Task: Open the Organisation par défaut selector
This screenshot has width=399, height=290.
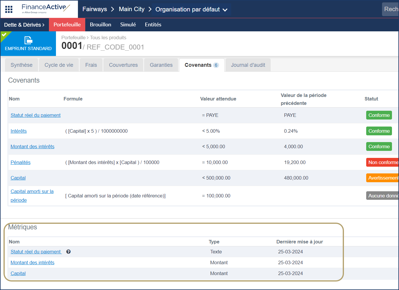Action: tap(188, 9)
